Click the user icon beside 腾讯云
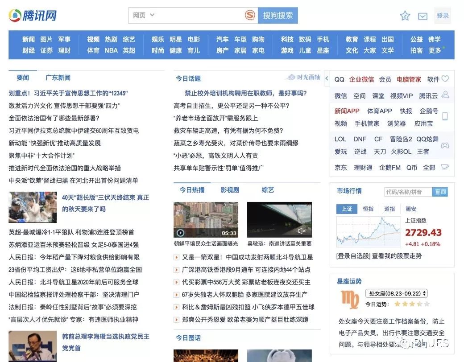 pyautogui.click(x=445, y=95)
